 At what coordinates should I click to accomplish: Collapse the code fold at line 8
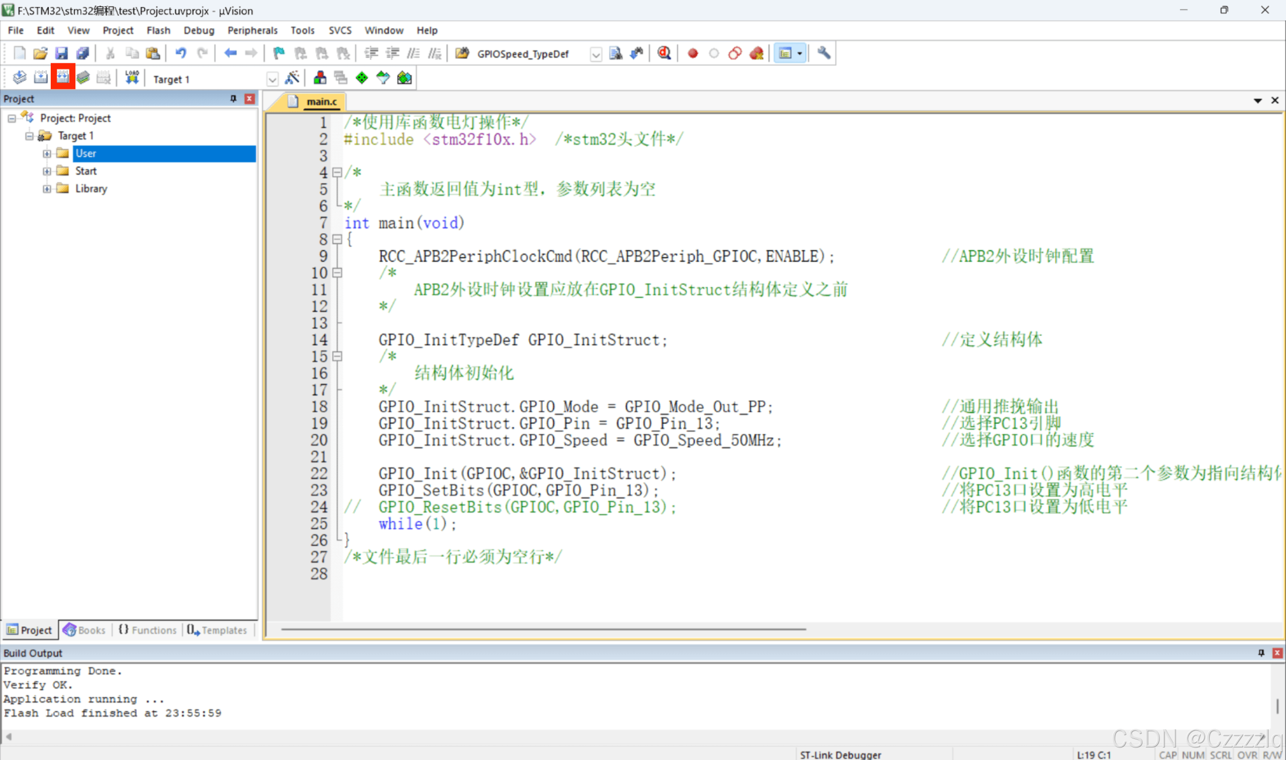point(337,239)
